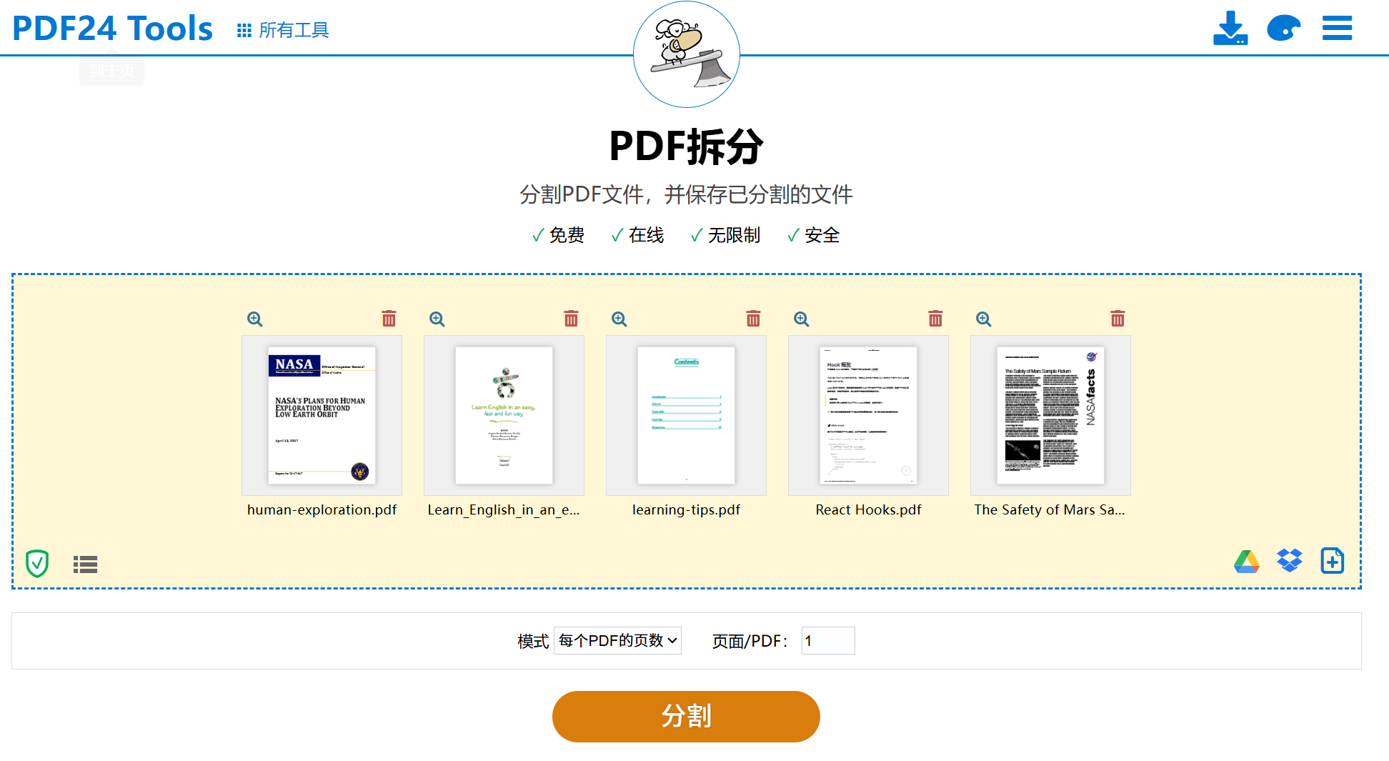
Task: Delete React Hooks.pdf using its trash icon
Action: pyautogui.click(x=935, y=319)
